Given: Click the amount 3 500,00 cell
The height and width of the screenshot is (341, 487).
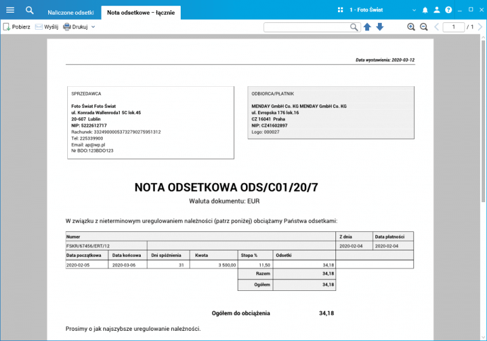Looking at the screenshot, I should coord(214,265).
